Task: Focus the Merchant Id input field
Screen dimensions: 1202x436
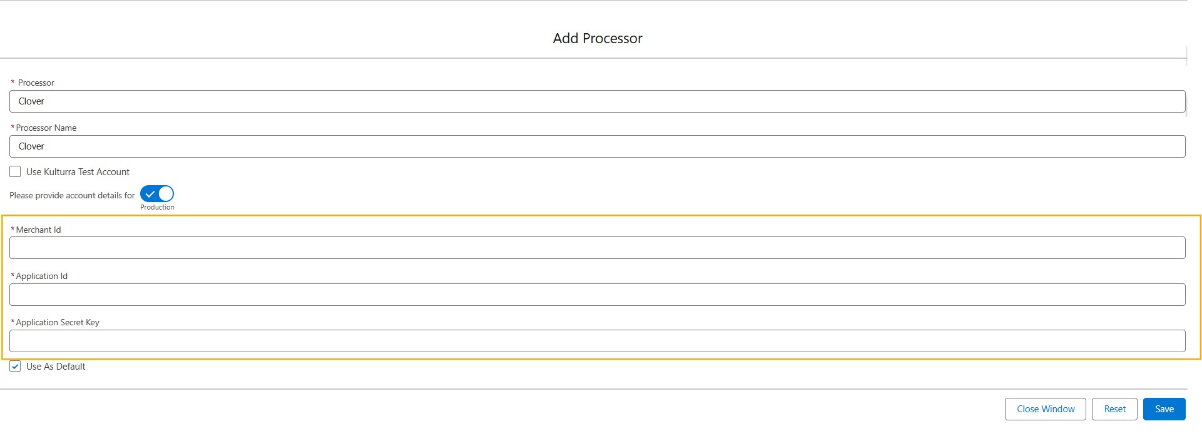Action: coord(597,248)
